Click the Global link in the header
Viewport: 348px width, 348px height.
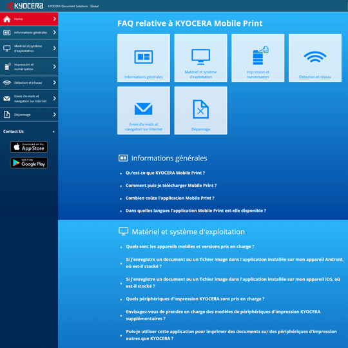pyautogui.click(x=94, y=6)
